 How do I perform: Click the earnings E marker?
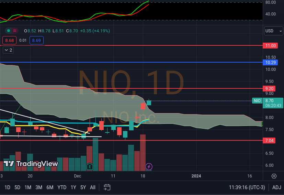pyautogui.click(x=90, y=166)
